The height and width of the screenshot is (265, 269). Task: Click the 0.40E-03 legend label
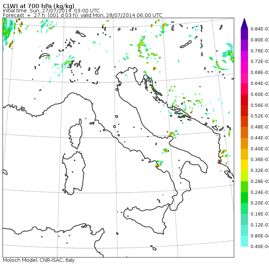coord(260,149)
